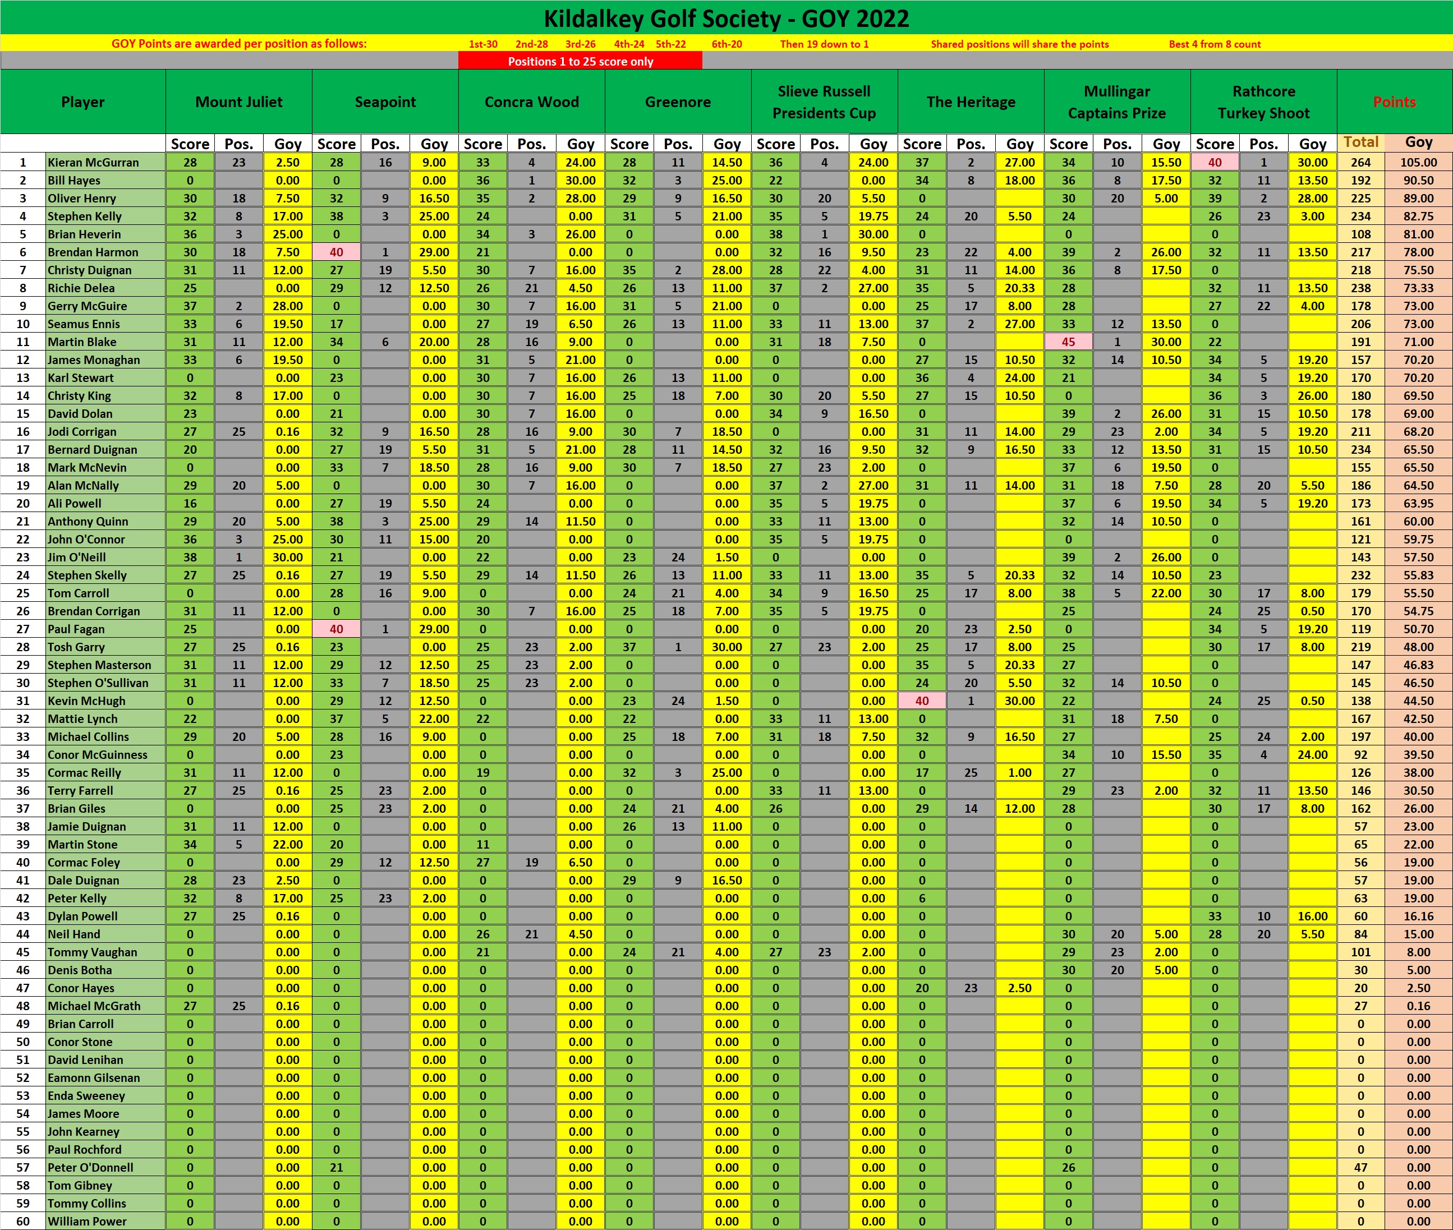Click the Brendan Corrigan name cell
The height and width of the screenshot is (1230, 1453).
coord(105,611)
